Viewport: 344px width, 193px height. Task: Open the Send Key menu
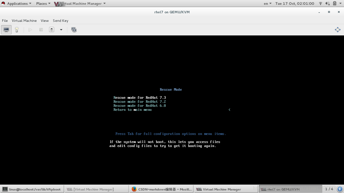click(60, 21)
